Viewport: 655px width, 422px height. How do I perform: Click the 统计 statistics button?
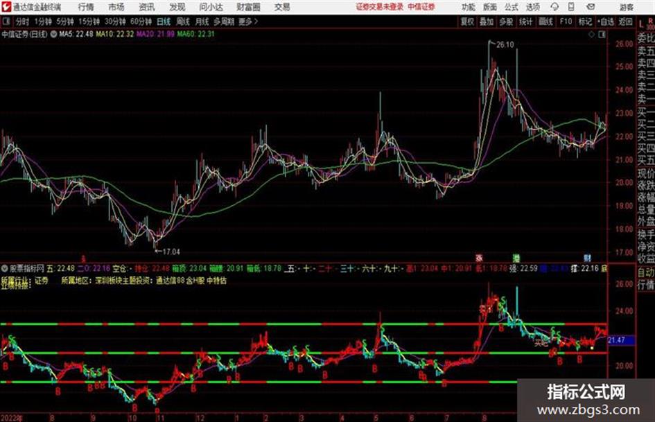pyautogui.click(x=525, y=21)
